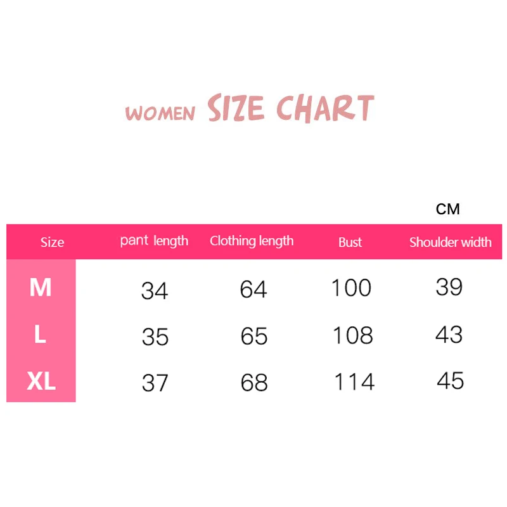507x507 pixels.
Task: Select the Bust column header
Action: (x=350, y=242)
